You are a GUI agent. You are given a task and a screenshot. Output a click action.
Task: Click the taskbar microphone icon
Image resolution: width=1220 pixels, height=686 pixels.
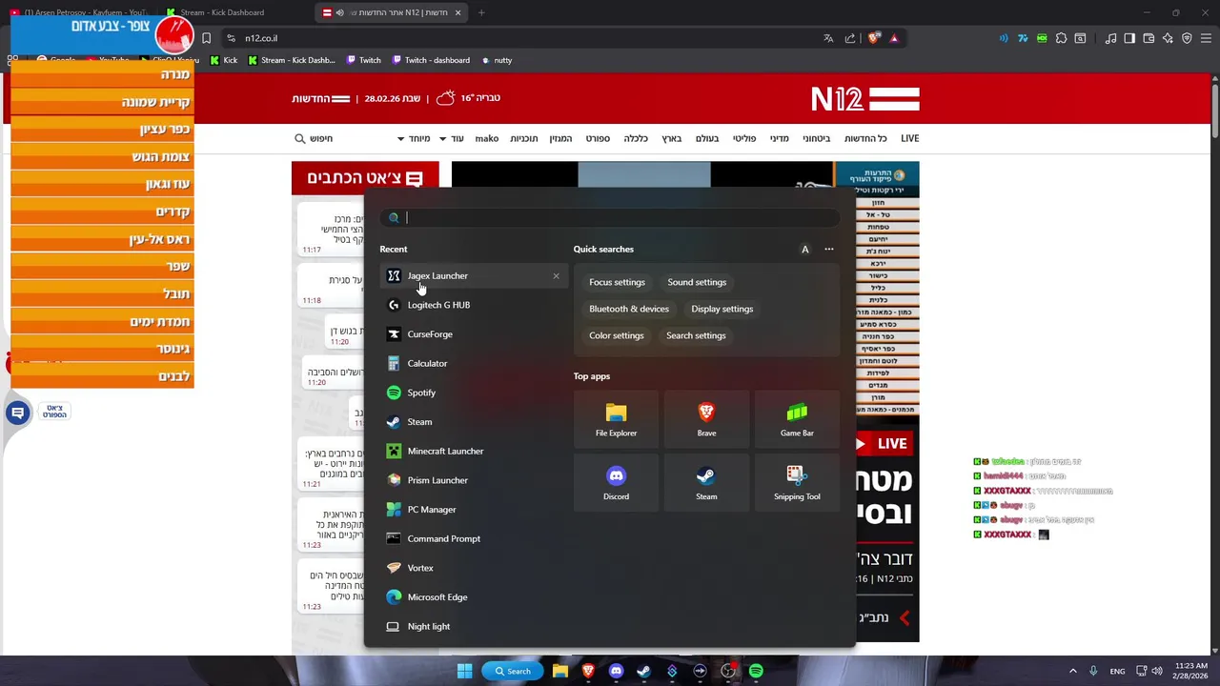click(x=1093, y=671)
